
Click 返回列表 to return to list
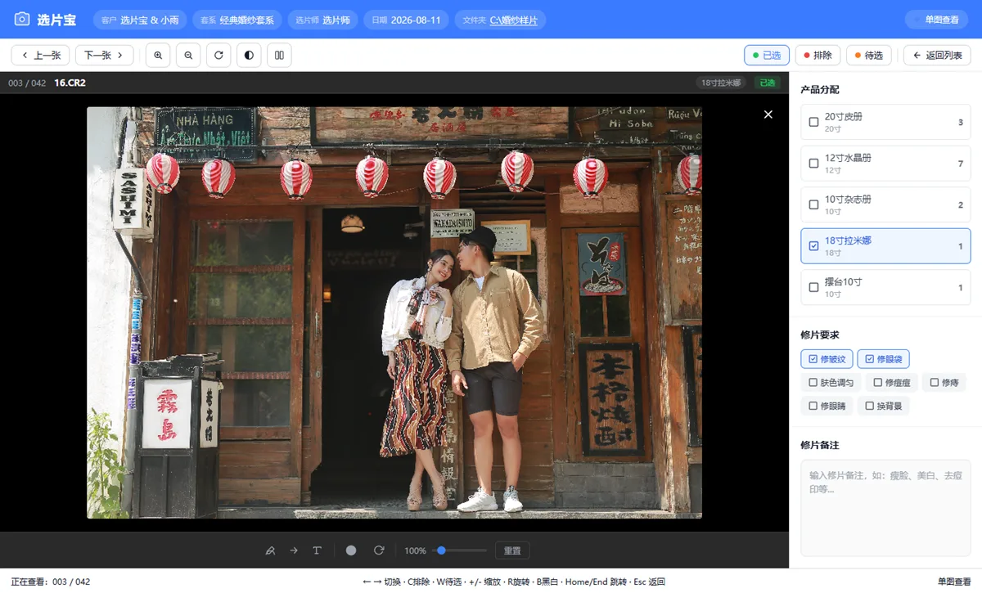937,56
